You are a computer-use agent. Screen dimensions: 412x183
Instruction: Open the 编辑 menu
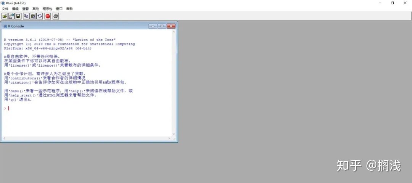point(15,9)
